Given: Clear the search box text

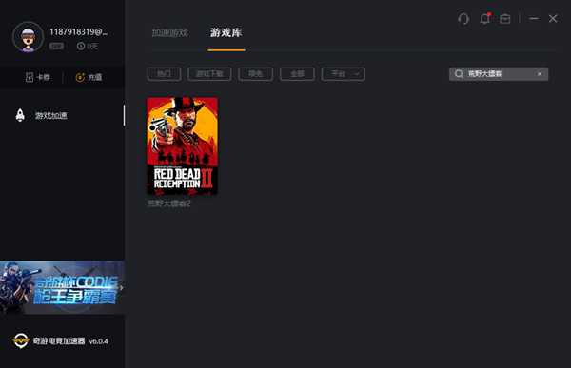Looking at the screenshot, I should (540, 74).
